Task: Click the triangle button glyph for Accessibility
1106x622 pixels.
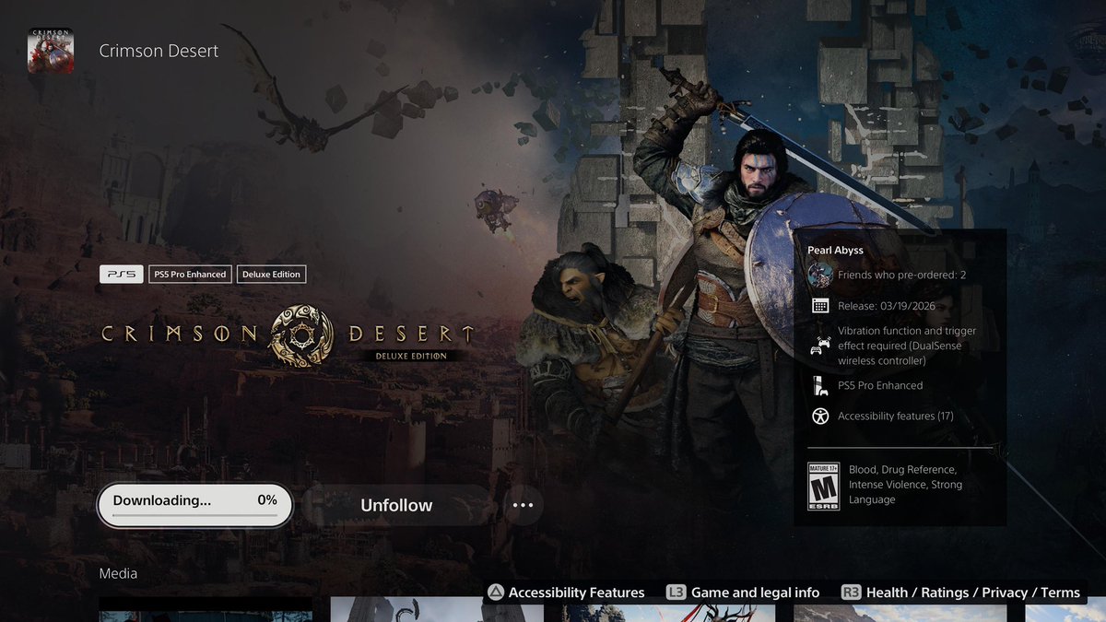Action: [x=496, y=593]
